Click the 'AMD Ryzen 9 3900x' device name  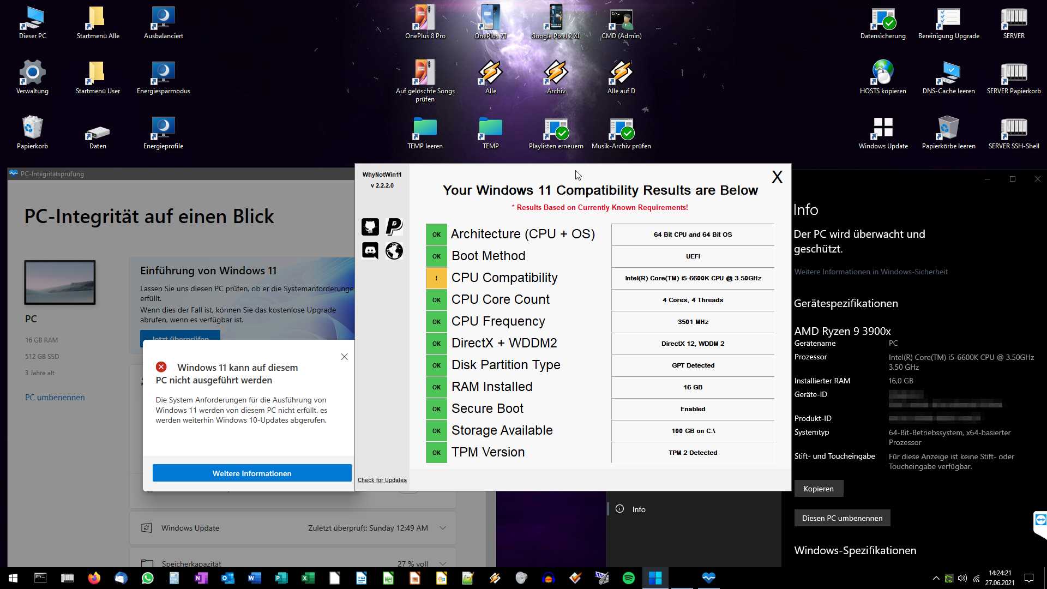click(843, 331)
